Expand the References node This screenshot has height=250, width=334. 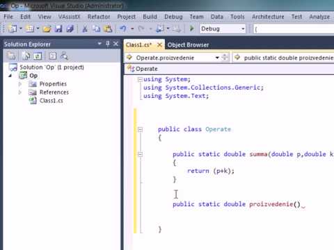(x=20, y=92)
